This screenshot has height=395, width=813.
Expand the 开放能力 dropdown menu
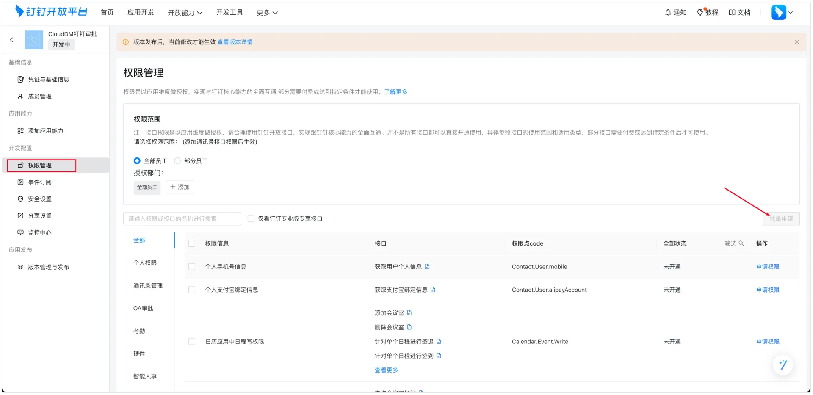tap(185, 13)
